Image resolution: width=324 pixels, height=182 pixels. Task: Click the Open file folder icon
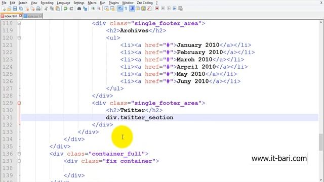(9, 9)
